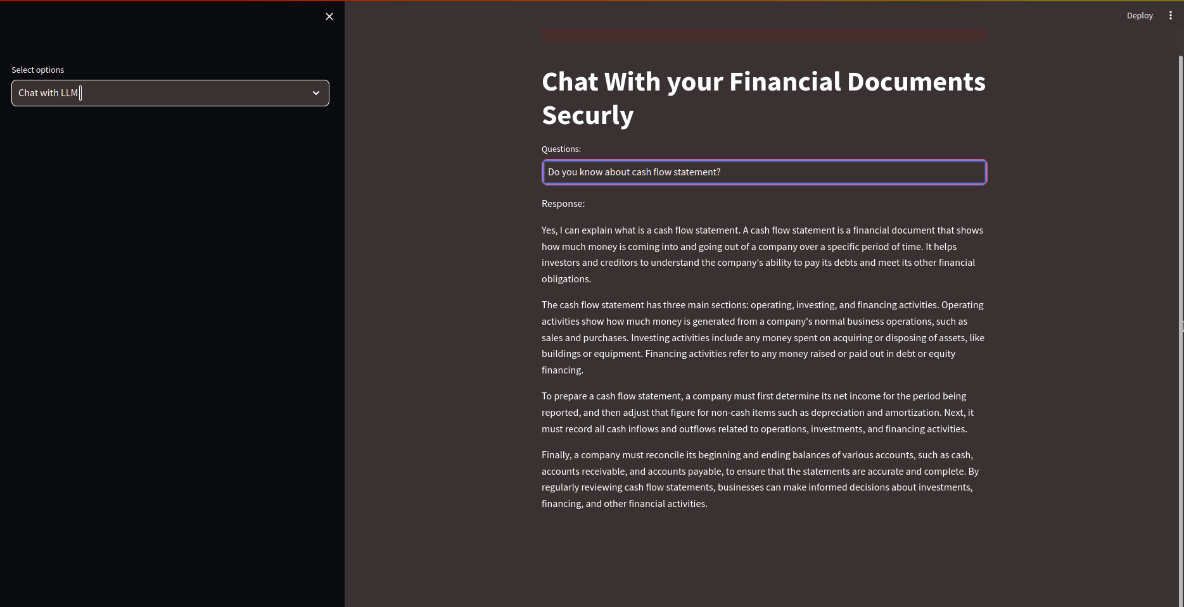Close the sidebar with the X icon
Image resolution: width=1184 pixels, height=607 pixels.
(x=329, y=16)
